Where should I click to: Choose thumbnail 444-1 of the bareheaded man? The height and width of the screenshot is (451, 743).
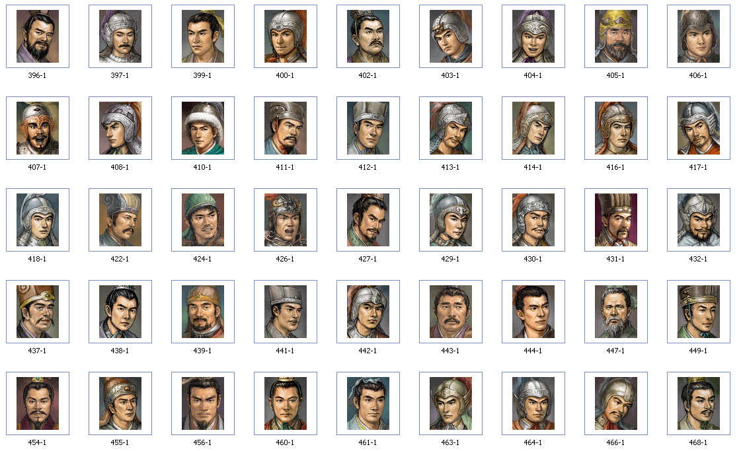pos(533,312)
